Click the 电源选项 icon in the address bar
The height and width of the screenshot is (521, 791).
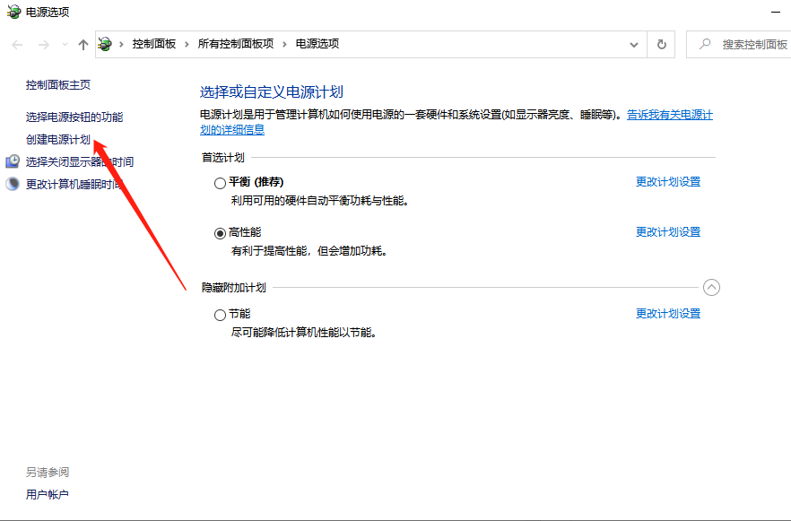coord(105,43)
